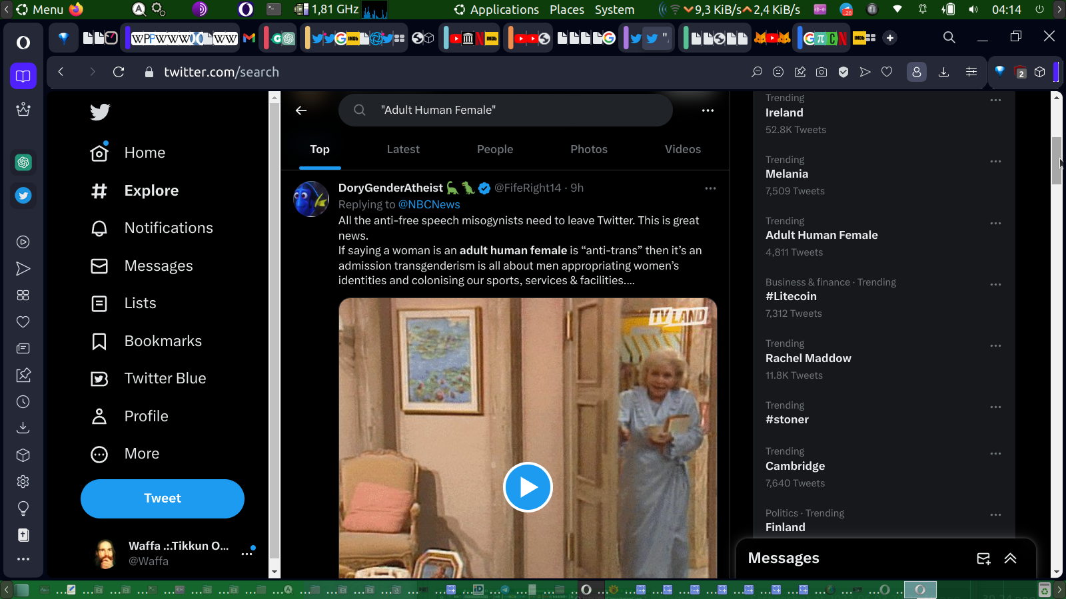The height and width of the screenshot is (599, 1066).
Task: Click the page vertical scrollbar thumb
Action: point(1056,160)
